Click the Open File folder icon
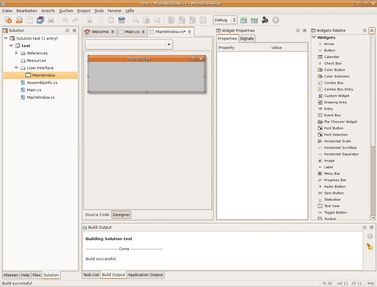 coord(19,20)
